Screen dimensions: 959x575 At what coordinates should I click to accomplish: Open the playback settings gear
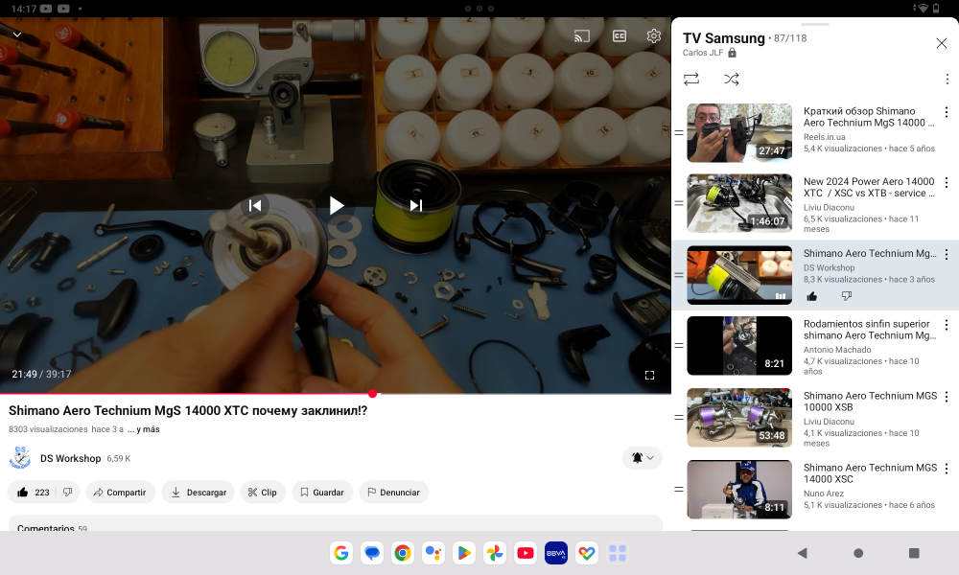pos(653,35)
